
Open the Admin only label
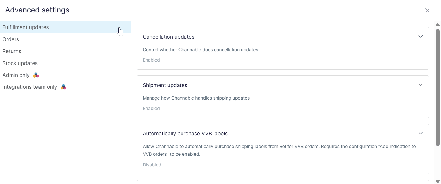tap(16, 75)
